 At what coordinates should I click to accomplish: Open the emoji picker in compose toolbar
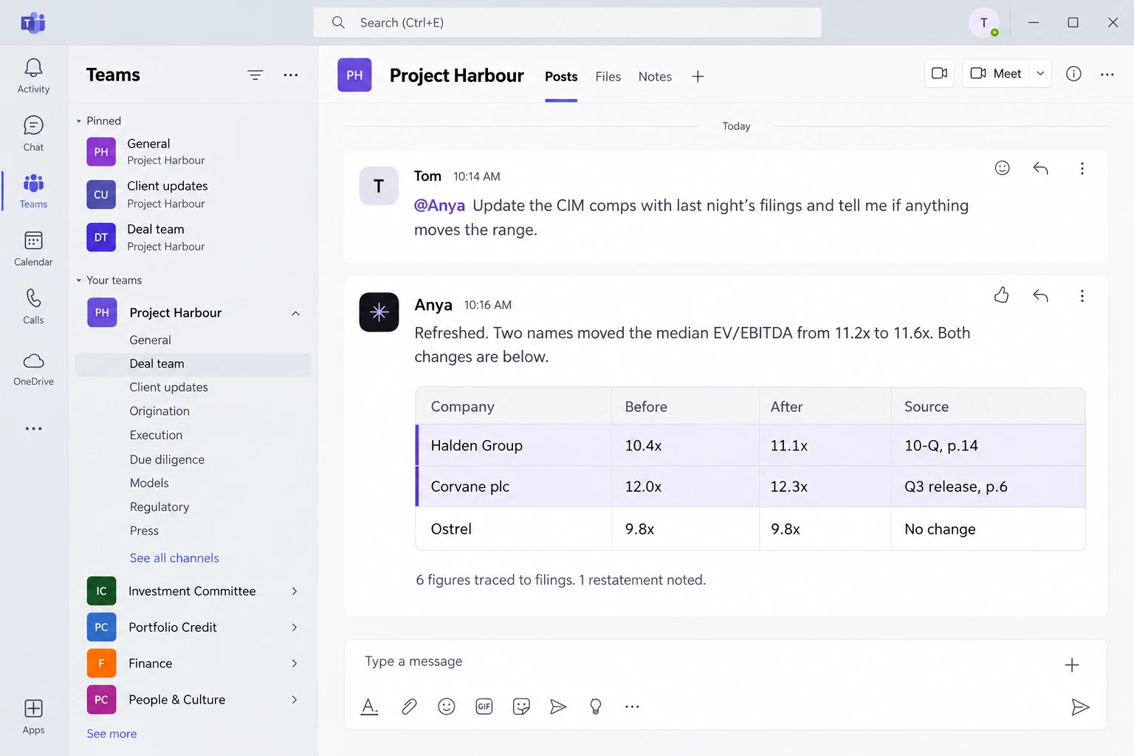[447, 707]
